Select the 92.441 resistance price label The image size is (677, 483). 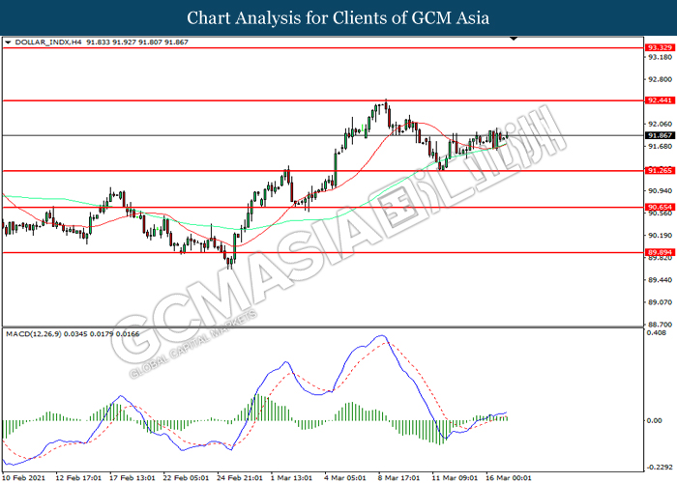(x=660, y=100)
